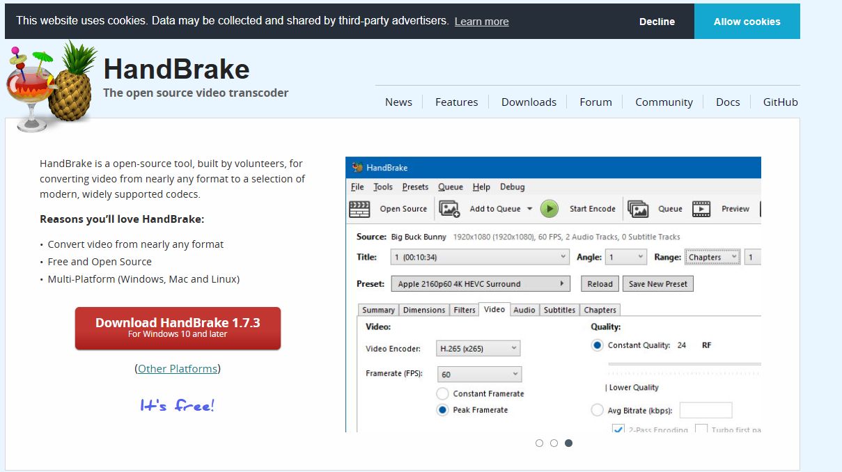Open the Forum nav link
Image resolution: width=842 pixels, height=472 pixels.
click(x=595, y=102)
